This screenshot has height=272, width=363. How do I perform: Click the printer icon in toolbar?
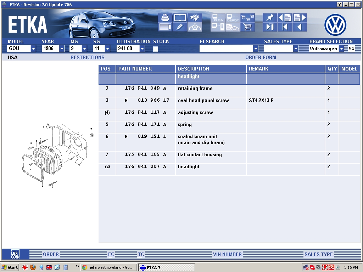click(165, 17)
